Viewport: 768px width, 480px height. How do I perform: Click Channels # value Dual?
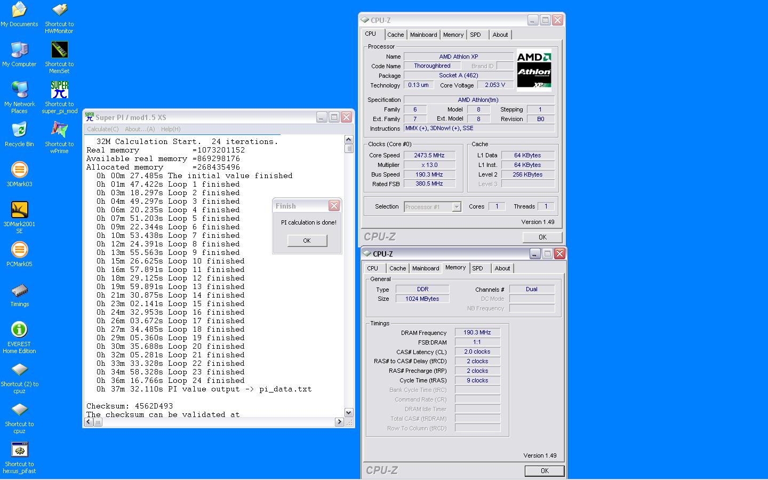(x=532, y=289)
